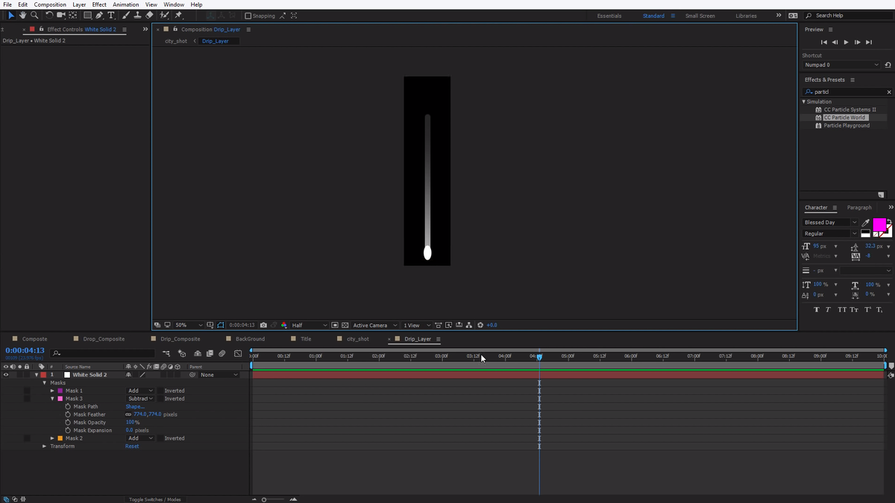Open the Effect menu
The image size is (895, 503).
click(99, 4)
